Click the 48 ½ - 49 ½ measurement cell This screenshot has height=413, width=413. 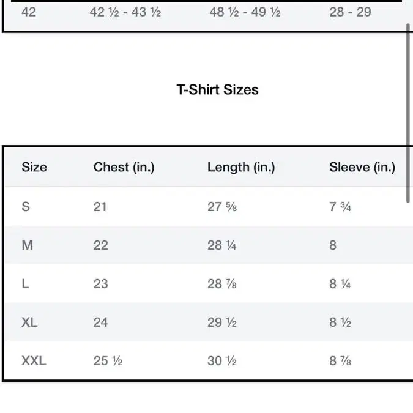(x=245, y=12)
